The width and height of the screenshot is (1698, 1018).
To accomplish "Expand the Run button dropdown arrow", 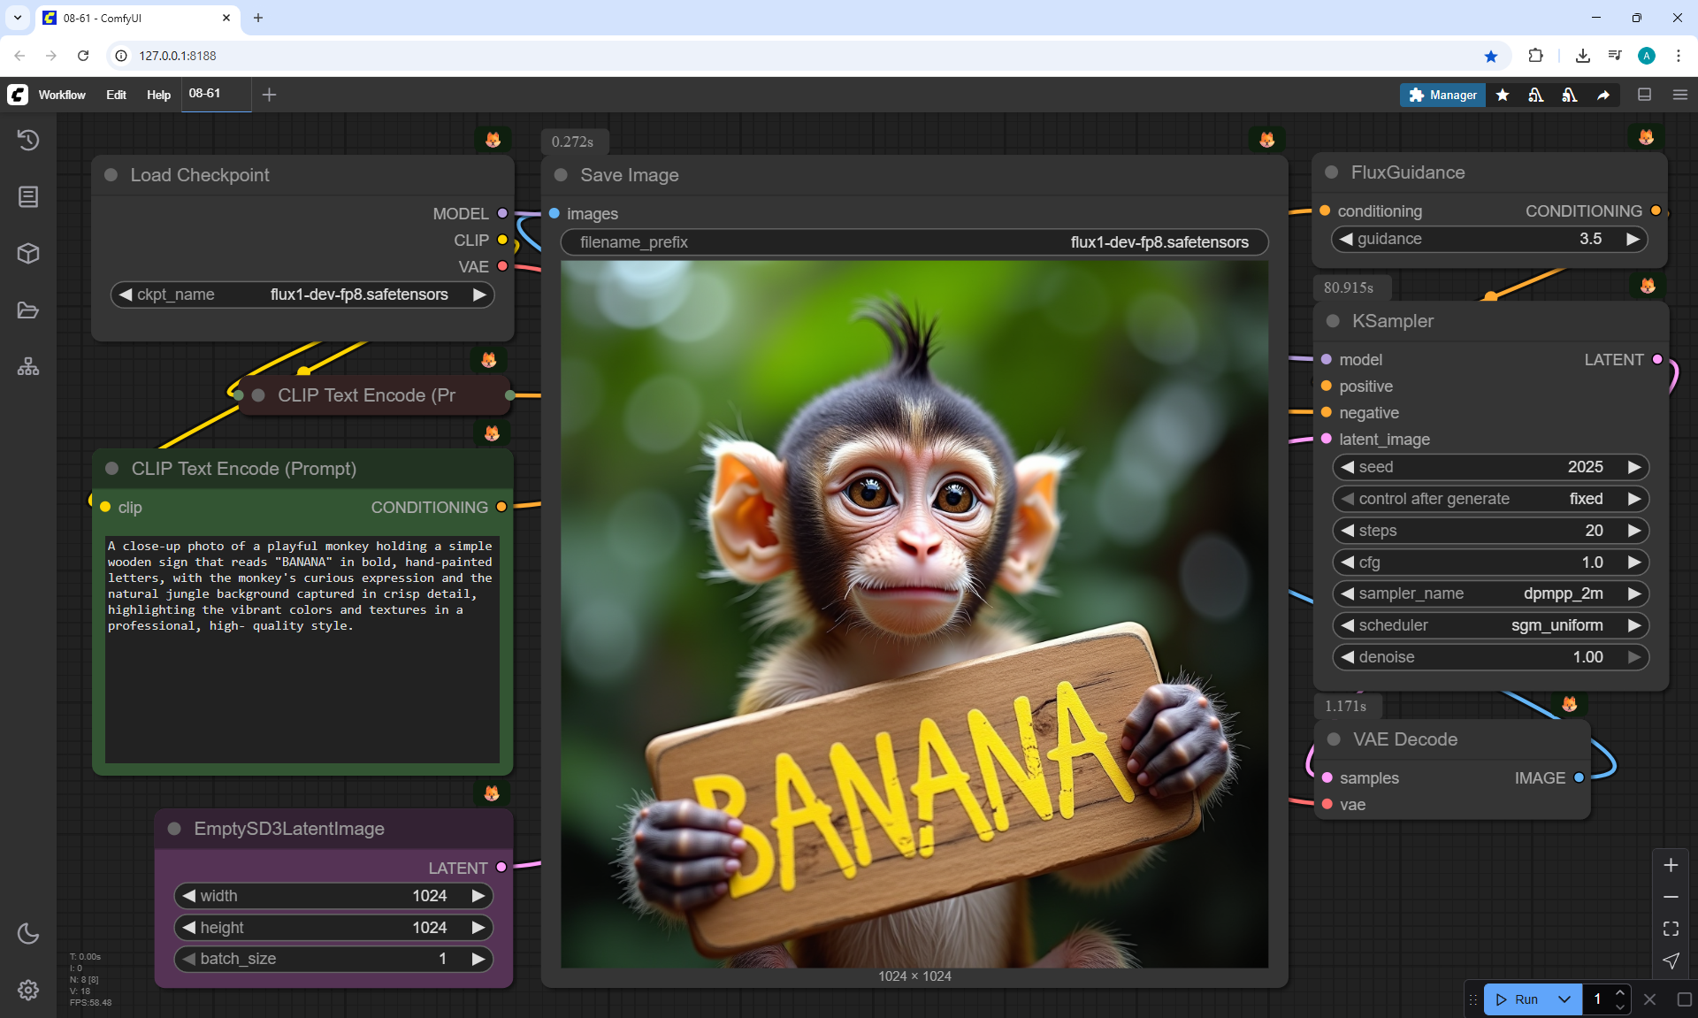I will click(x=1564, y=999).
